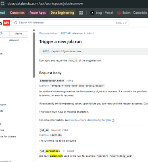
Task: Open the blog – Vercel bookmark
Action: pos(102,13)
